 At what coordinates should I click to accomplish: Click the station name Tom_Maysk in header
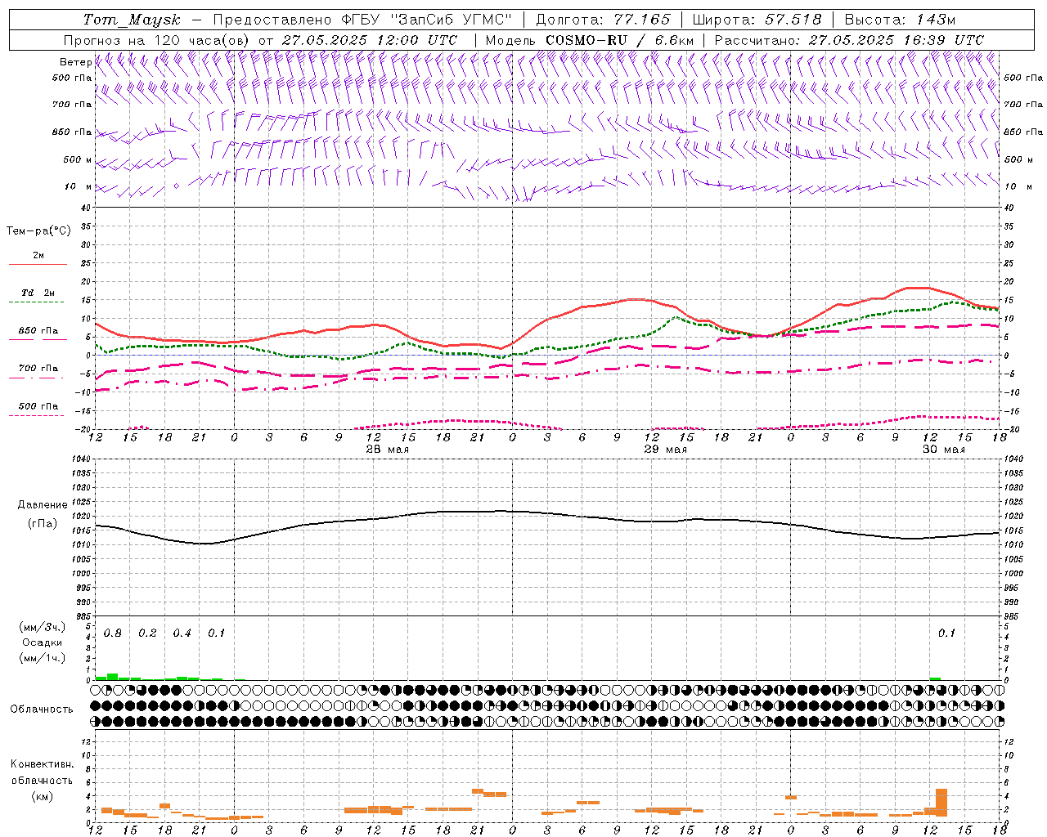tap(132, 20)
